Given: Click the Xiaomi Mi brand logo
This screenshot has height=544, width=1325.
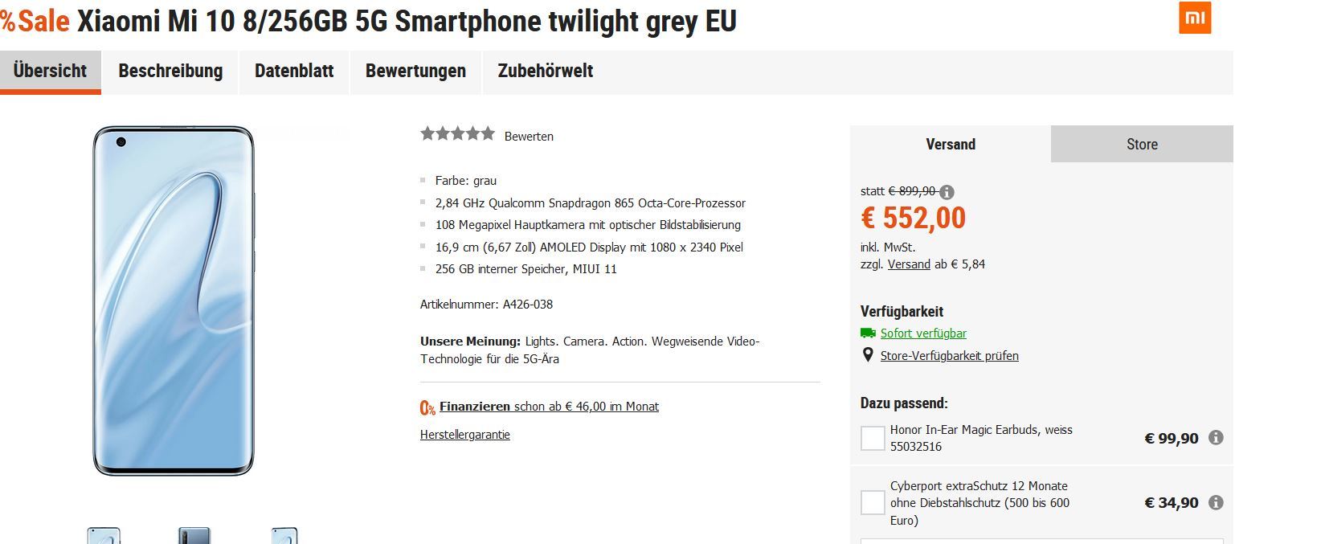Looking at the screenshot, I should [1195, 18].
